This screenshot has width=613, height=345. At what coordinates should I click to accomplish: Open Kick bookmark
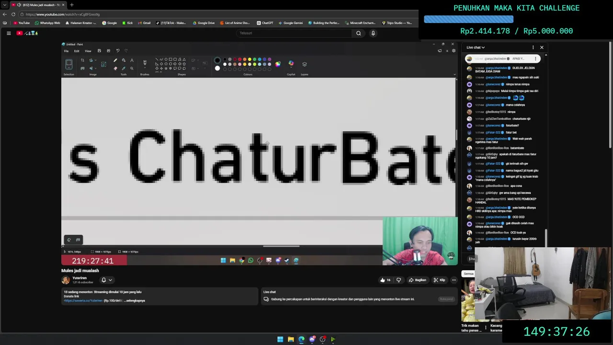tap(127, 23)
